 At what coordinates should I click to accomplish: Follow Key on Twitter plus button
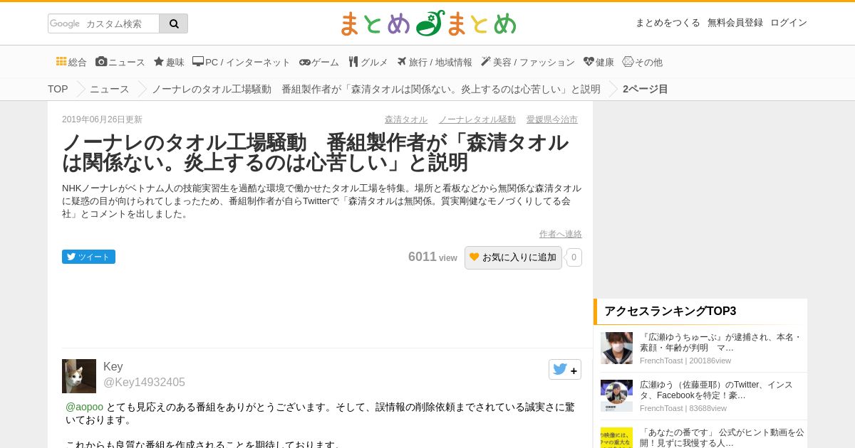[565, 370]
